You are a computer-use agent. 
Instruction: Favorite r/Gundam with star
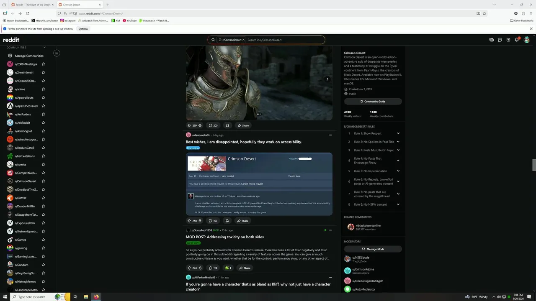point(43,265)
